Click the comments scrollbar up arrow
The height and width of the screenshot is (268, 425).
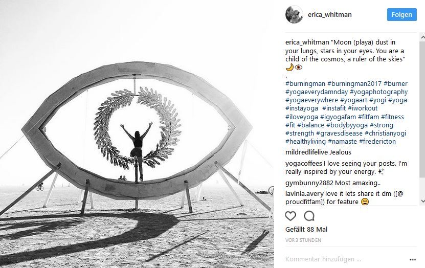(422, 37)
